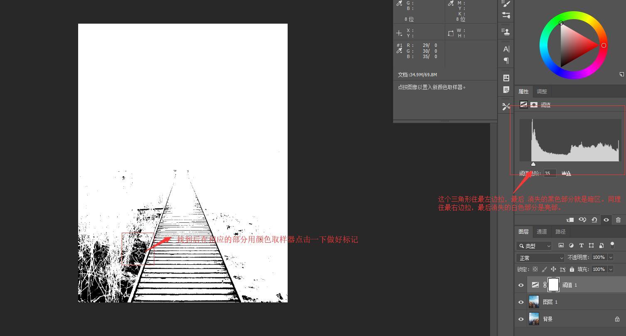Toggle adjustment layer visibility in Properties
This screenshot has width=626, height=336.
point(606,220)
